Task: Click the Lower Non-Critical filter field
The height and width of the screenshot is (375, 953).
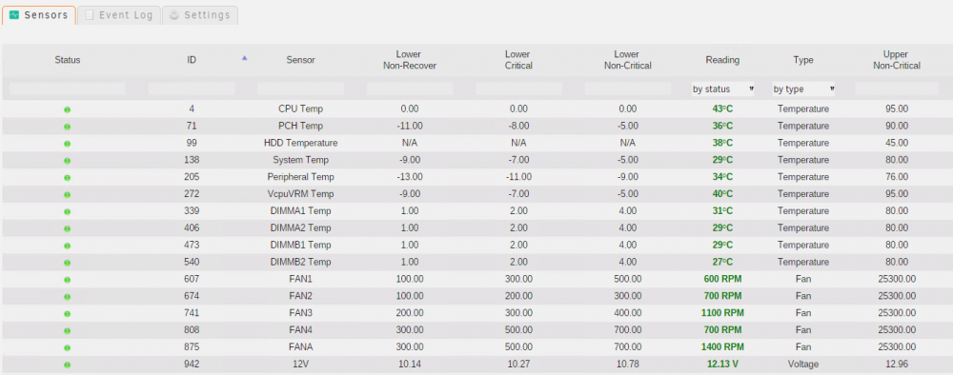Action: pos(628,89)
